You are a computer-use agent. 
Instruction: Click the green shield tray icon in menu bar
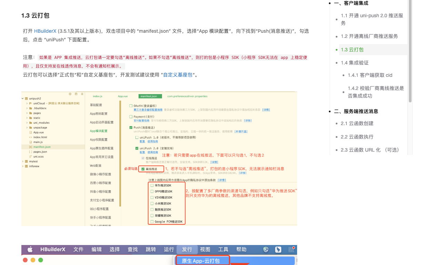coord(266,249)
